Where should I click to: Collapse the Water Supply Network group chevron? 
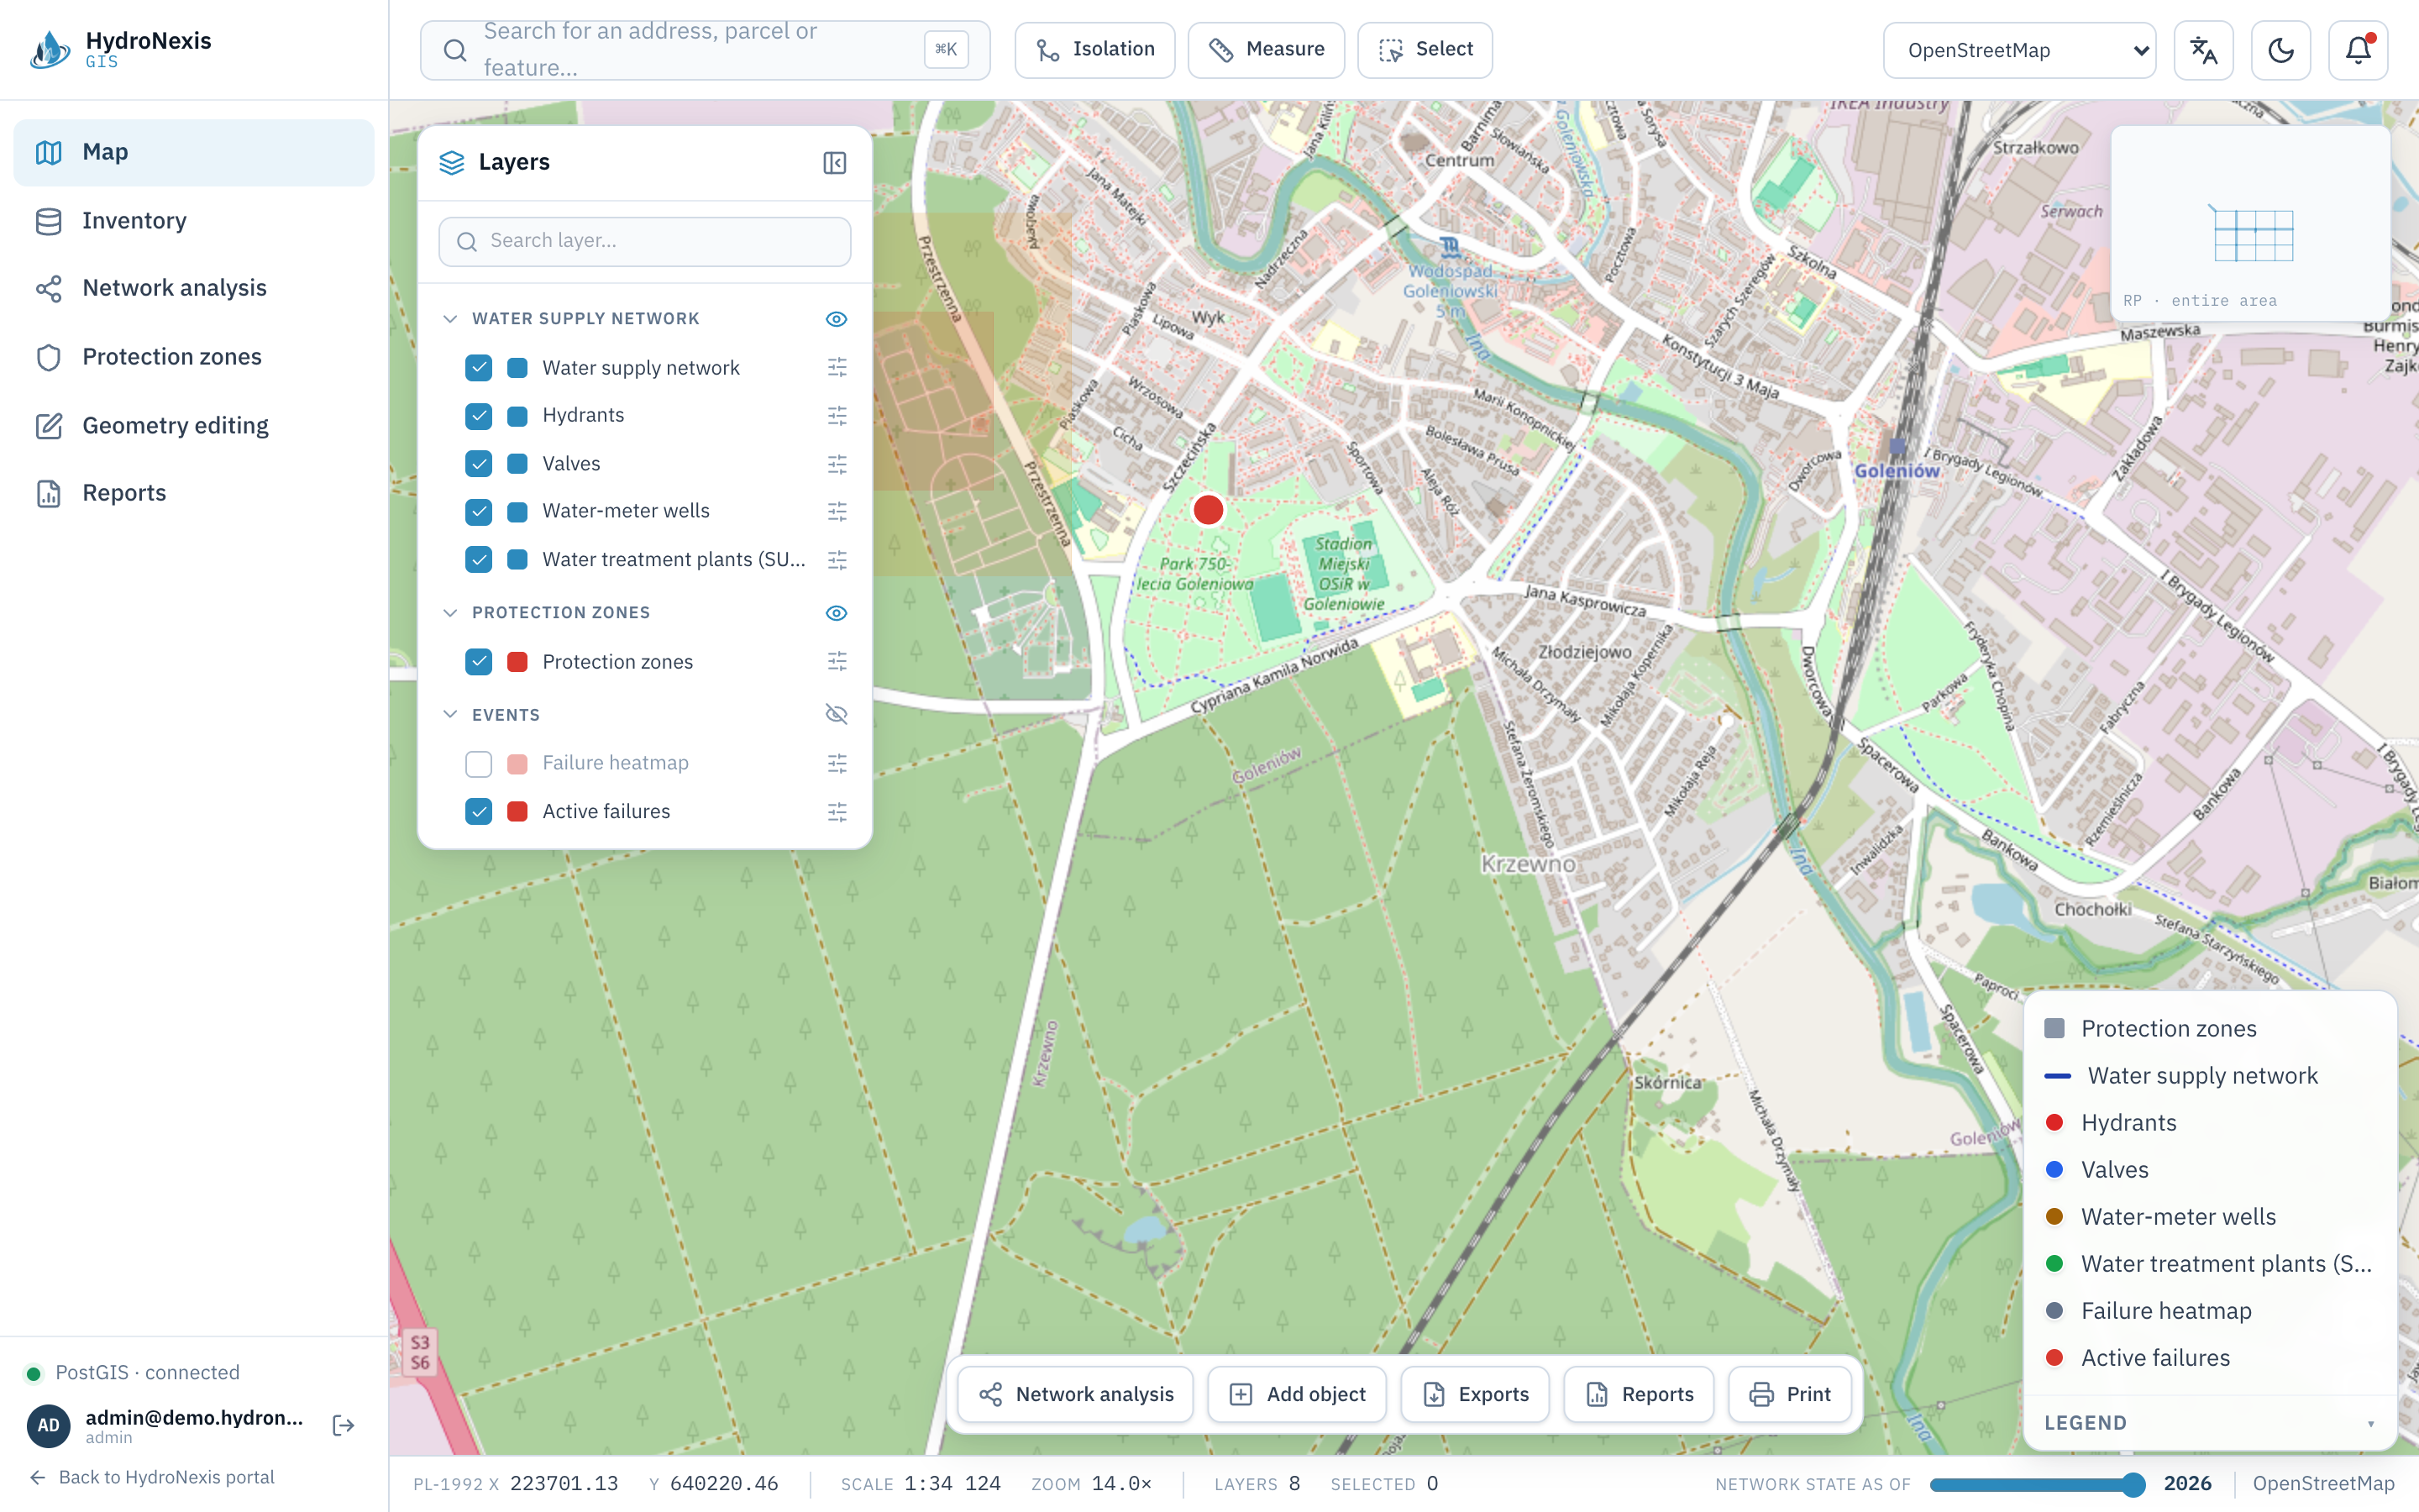[x=450, y=318]
